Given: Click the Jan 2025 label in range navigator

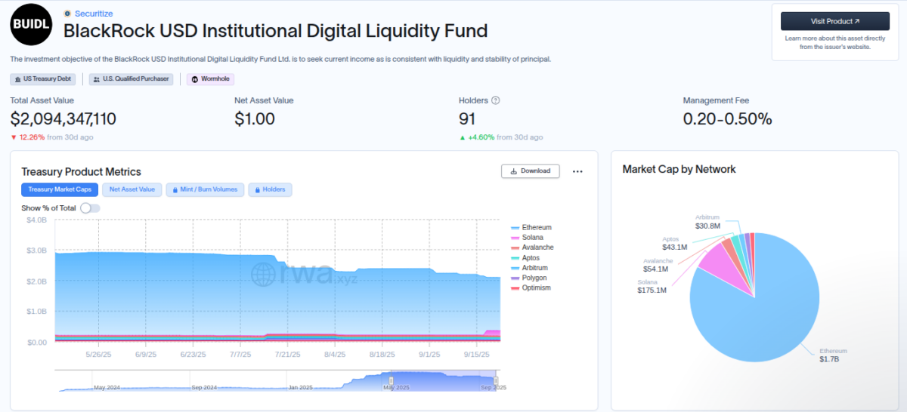Looking at the screenshot, I should coord(300,387).
